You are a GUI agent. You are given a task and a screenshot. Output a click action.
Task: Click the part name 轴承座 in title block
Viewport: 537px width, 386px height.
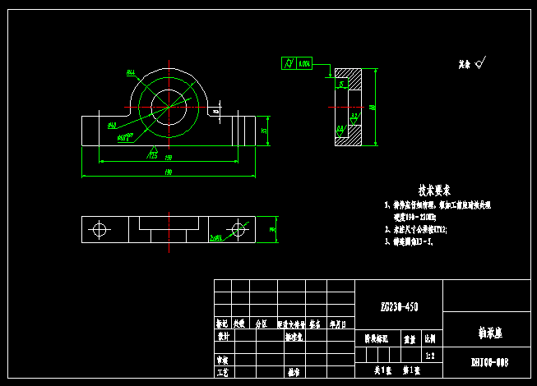point(490,333)
